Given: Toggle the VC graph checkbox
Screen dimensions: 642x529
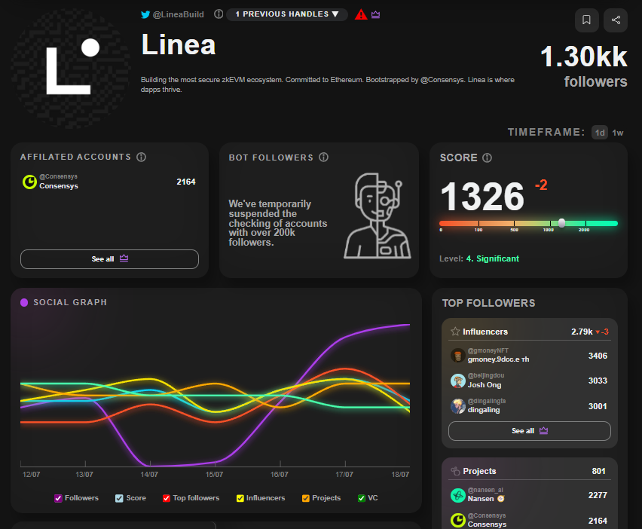Looking at the screenshot, I should [362, 498].
